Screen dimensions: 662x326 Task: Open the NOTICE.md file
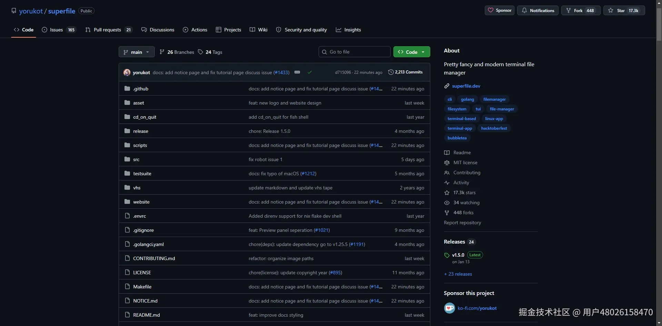[146, 301]
